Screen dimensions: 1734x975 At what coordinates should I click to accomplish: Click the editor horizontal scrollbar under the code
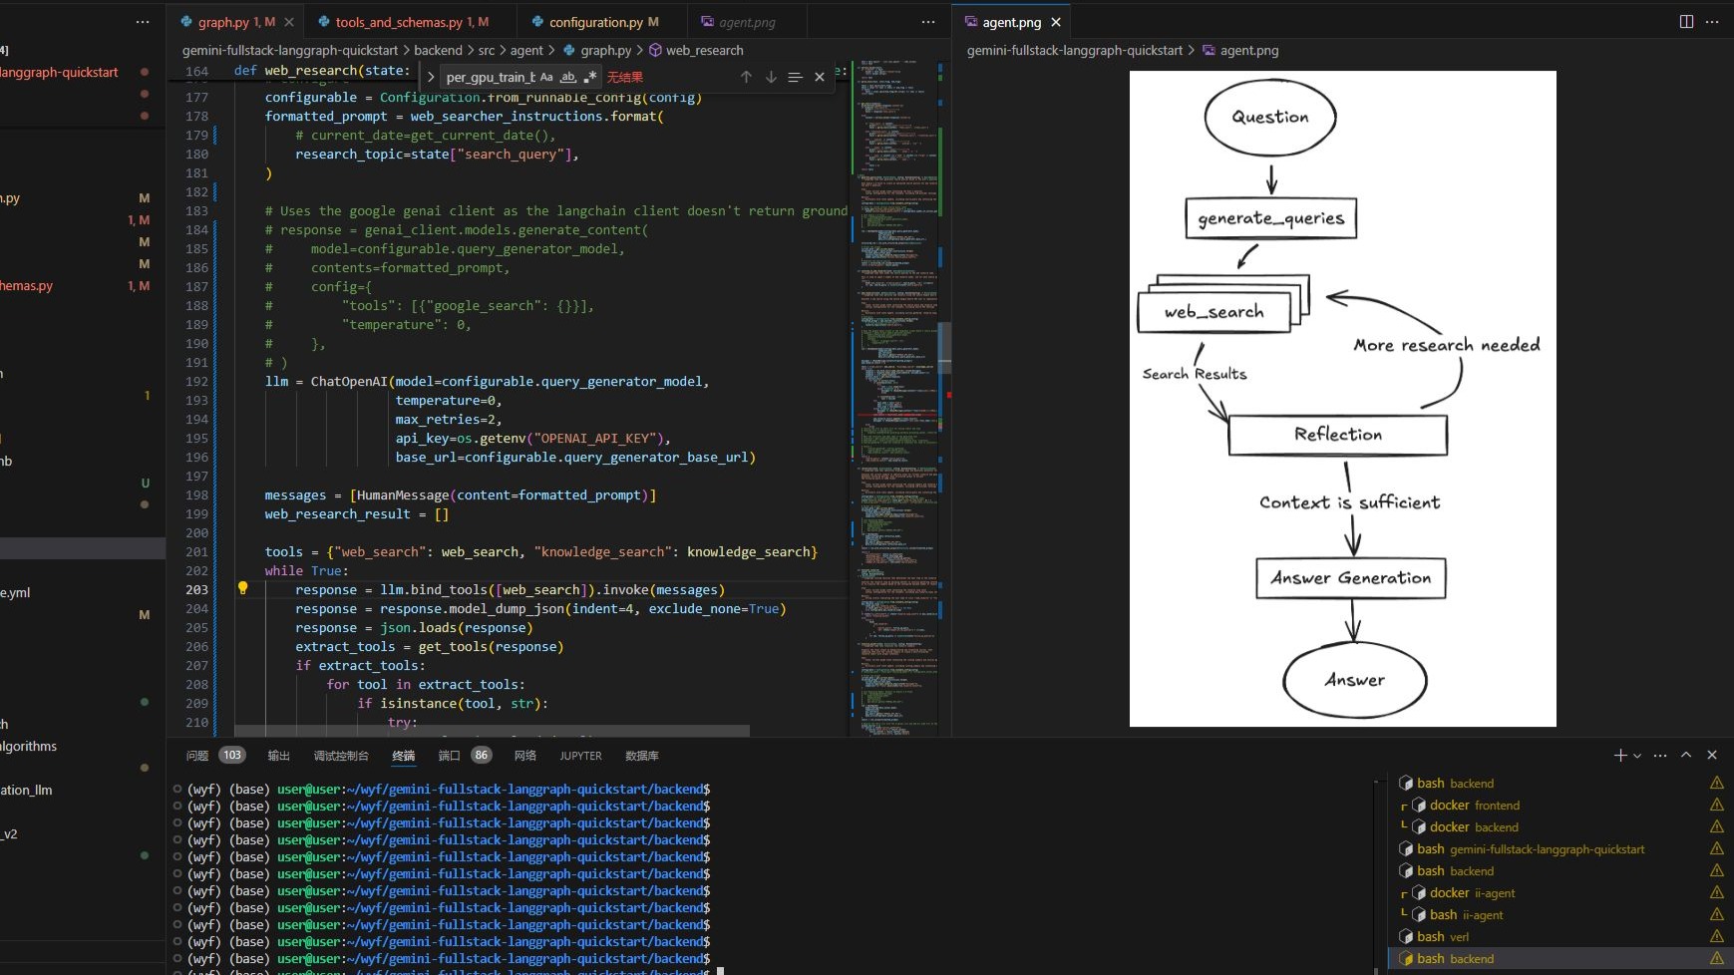[493, 731]
